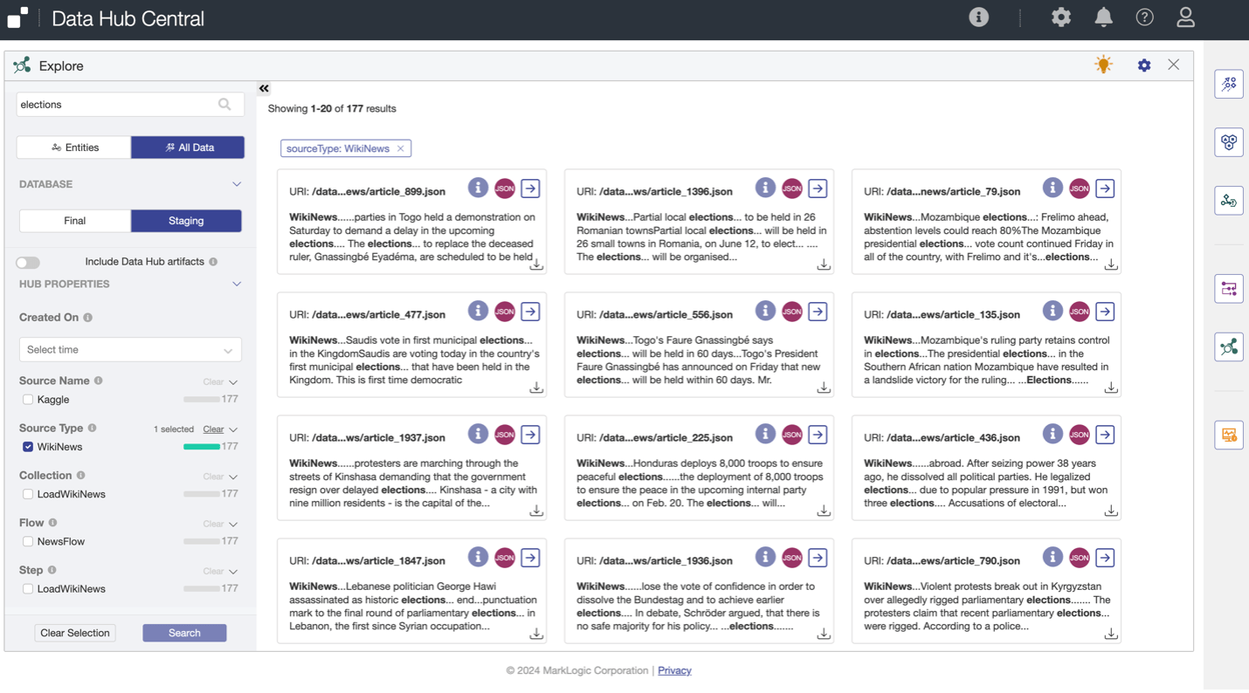Collapse the left sidebar with double chevron
The height and width of the screenshot is (693, 1249).
coord(264,88)
